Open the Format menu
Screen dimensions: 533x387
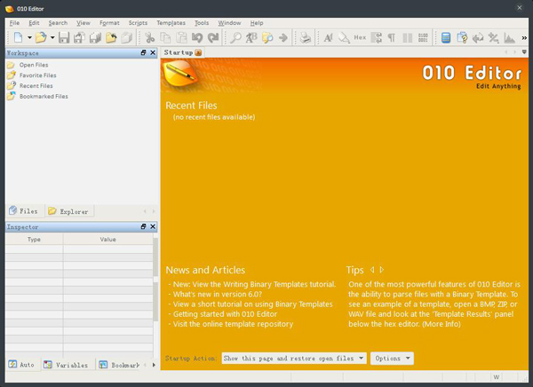(x=109, y=23)
